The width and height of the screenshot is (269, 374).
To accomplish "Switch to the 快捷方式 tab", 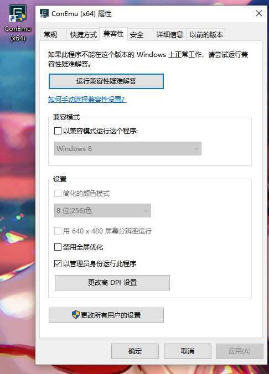I will point(84,35).
